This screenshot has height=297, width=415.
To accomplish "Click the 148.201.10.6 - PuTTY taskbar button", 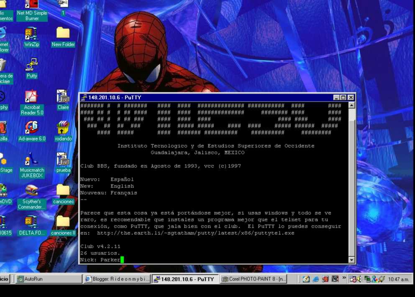I will [185, 279].
